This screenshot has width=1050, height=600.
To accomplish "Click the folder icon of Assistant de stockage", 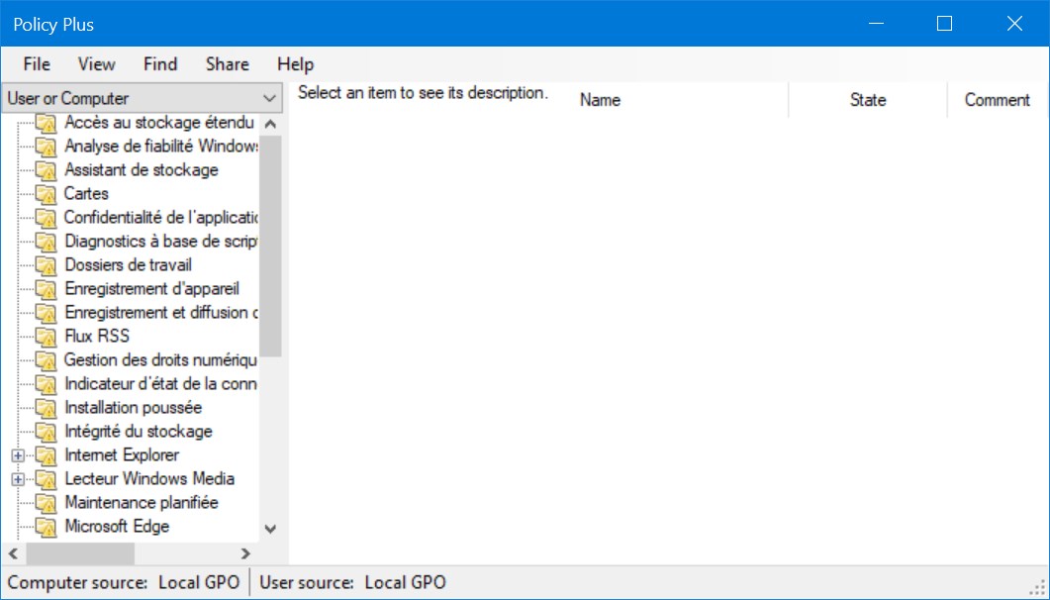I will (x=46, y=170).
